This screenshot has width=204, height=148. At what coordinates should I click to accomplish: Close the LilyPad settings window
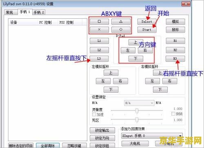tap(186, 4)
